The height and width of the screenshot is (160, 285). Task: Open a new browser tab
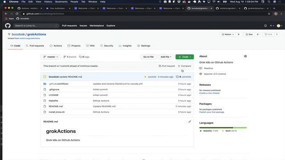click(x=274, y=8)
